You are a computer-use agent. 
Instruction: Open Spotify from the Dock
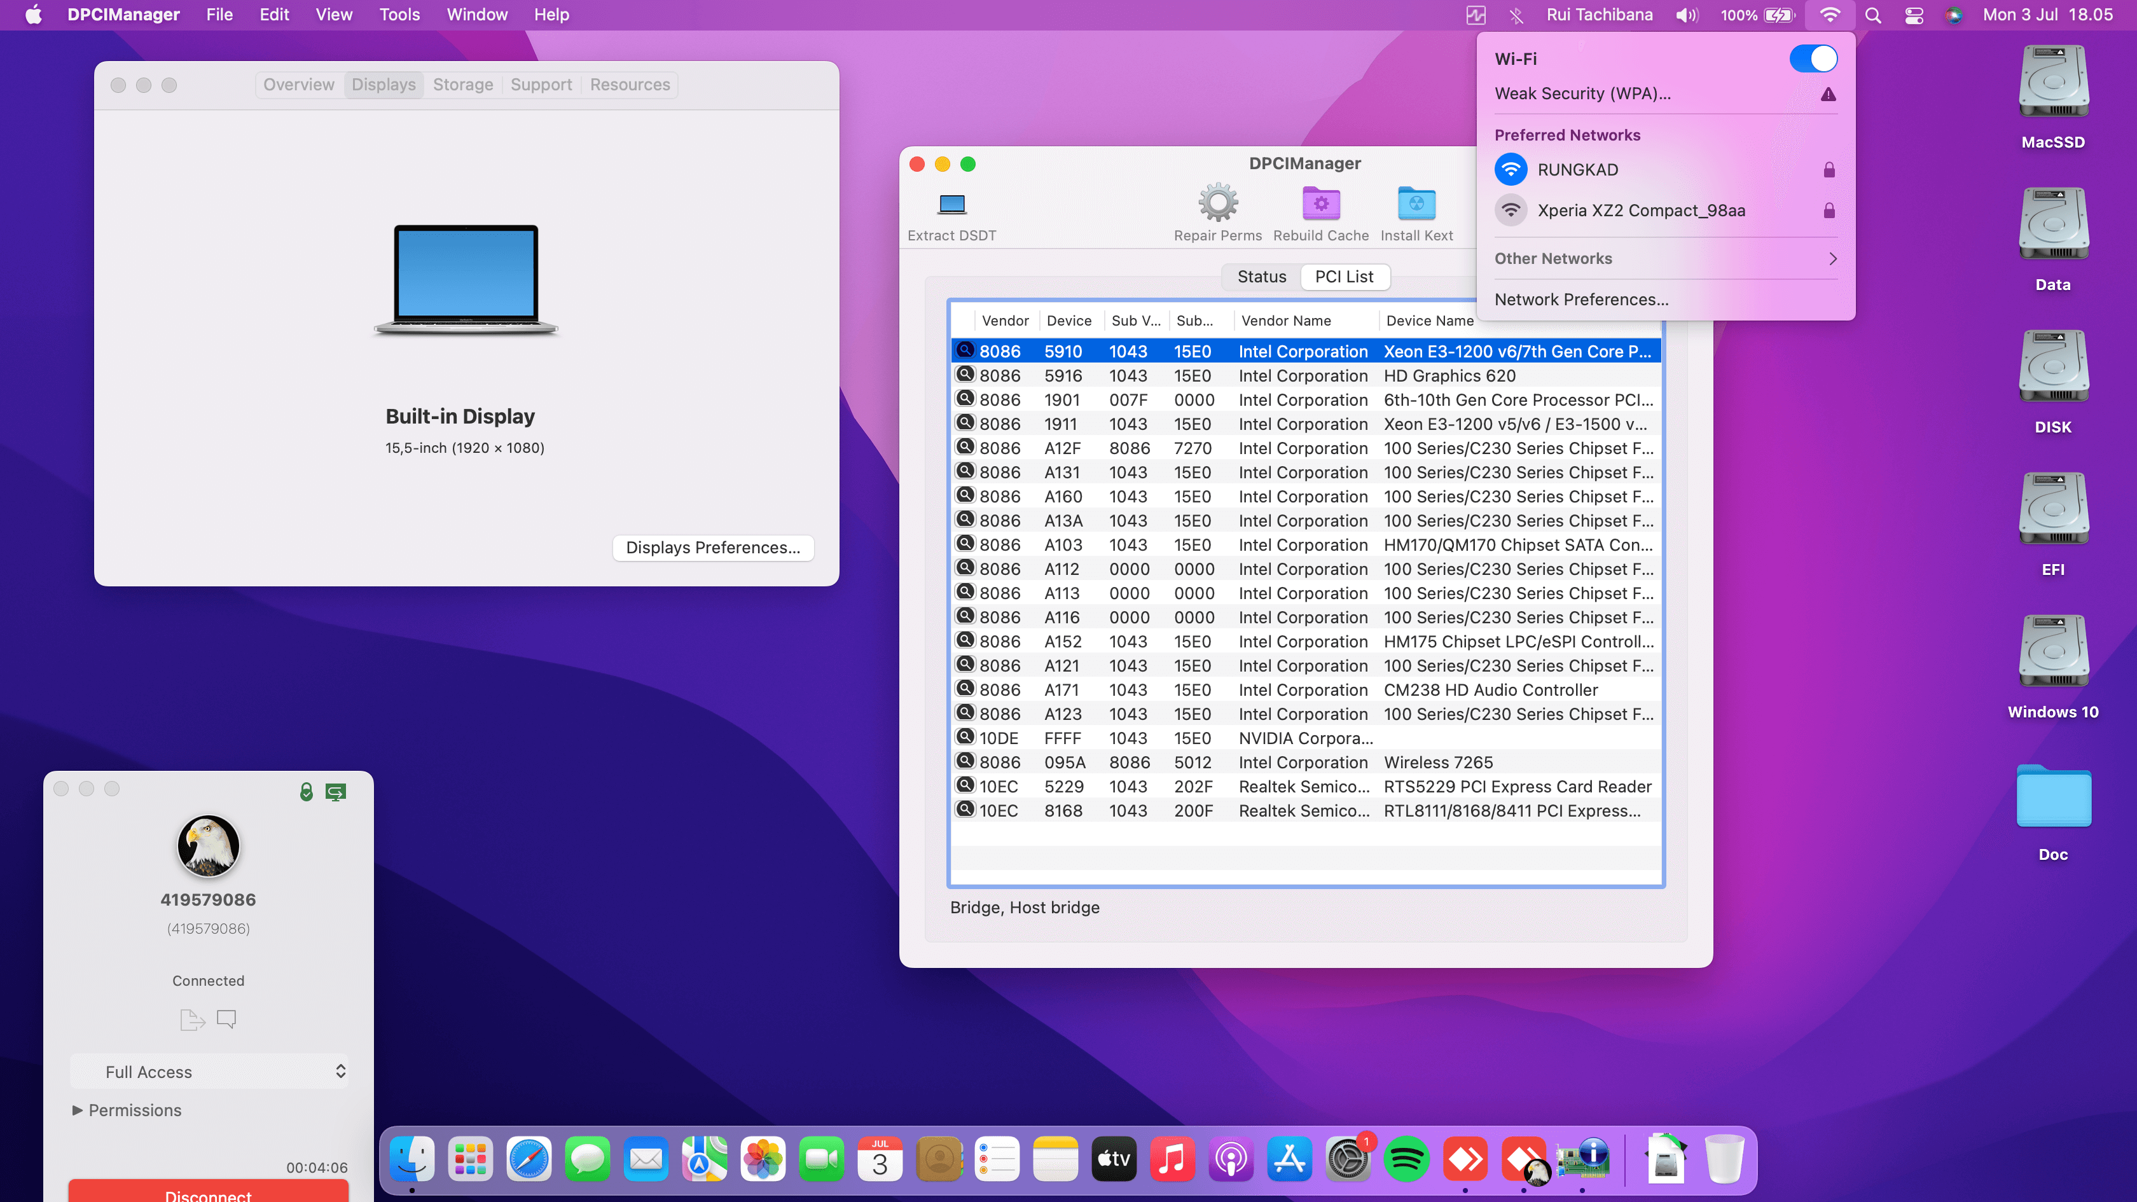point(1406,1158)
